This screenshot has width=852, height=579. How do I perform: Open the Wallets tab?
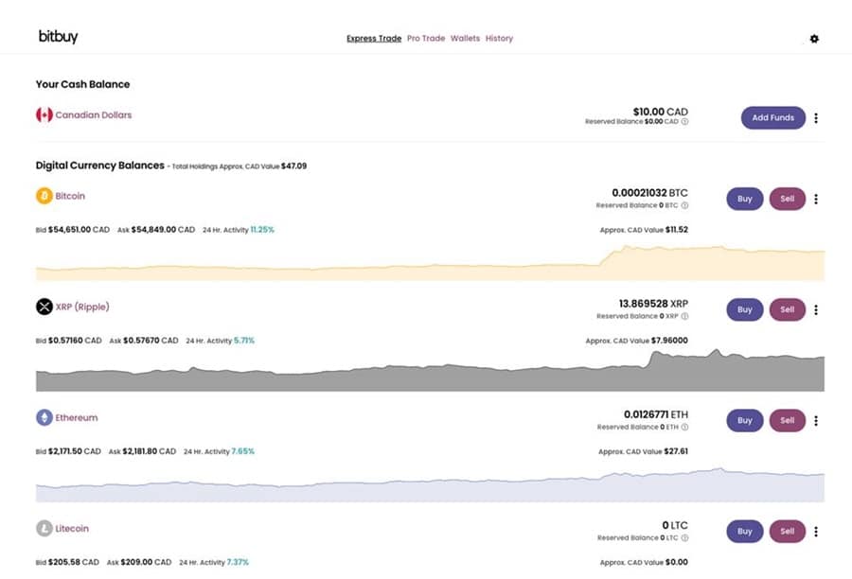click(x=465, y=39)
